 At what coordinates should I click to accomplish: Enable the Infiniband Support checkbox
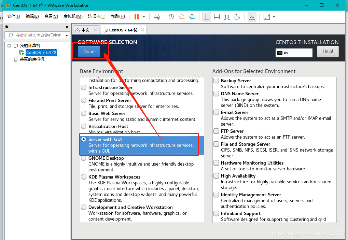(x=216, y=213)
